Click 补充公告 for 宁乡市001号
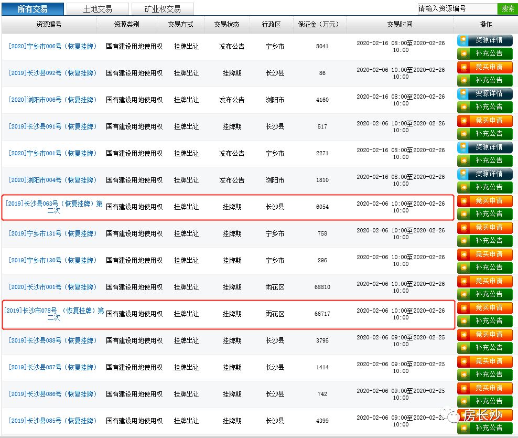The width and height of the screenshot is (518, 438). click(x=485, y=161)
